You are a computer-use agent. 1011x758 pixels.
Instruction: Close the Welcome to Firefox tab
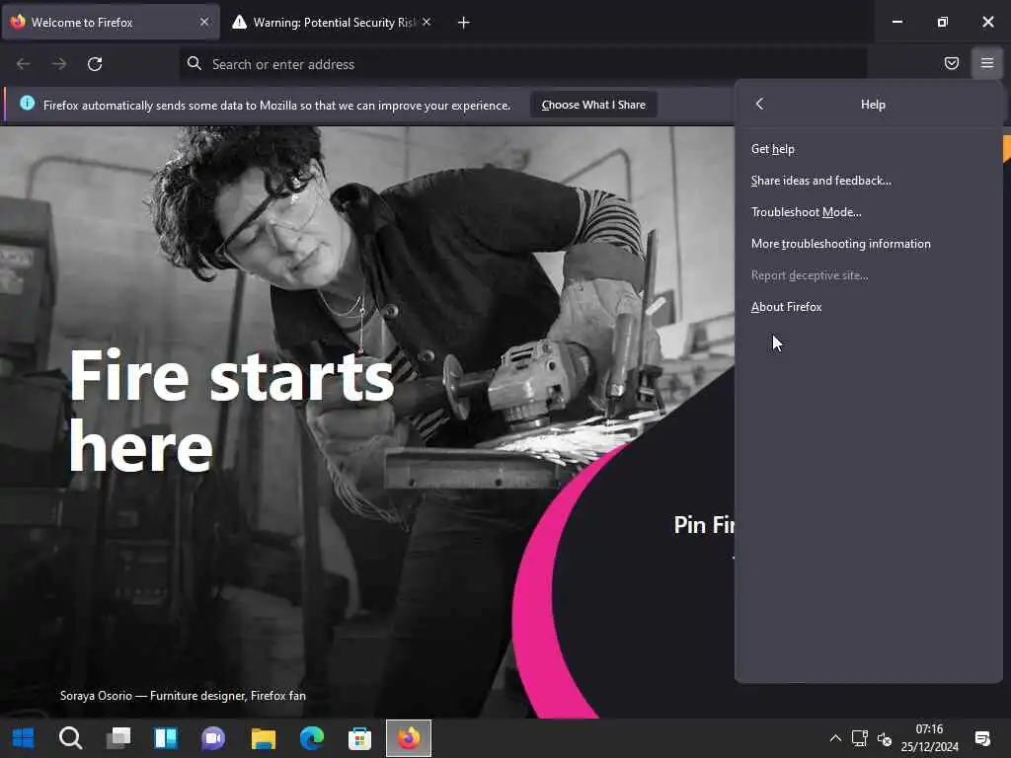(x=203, y=22)
